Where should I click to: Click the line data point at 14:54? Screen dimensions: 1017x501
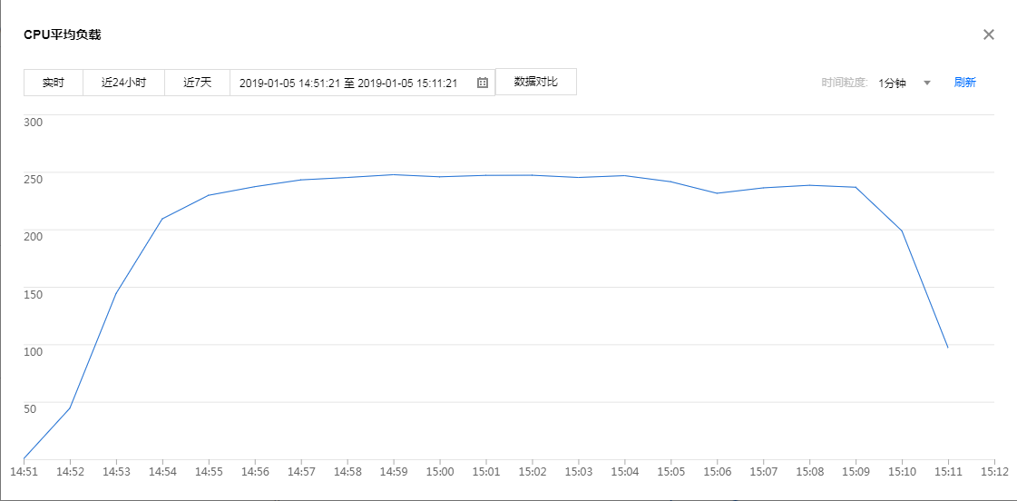162,219
